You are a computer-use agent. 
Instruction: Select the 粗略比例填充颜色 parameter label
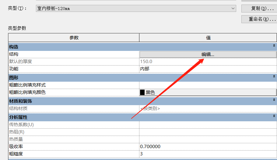click(27, 92)
